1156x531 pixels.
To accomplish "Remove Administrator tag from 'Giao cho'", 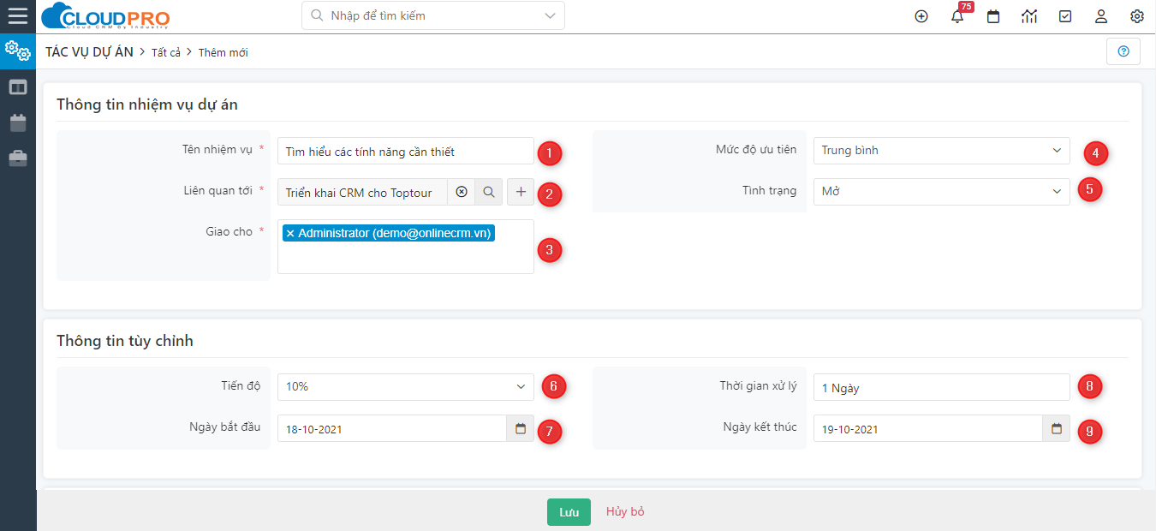I will pyautogui.click(x=290, y=233).
